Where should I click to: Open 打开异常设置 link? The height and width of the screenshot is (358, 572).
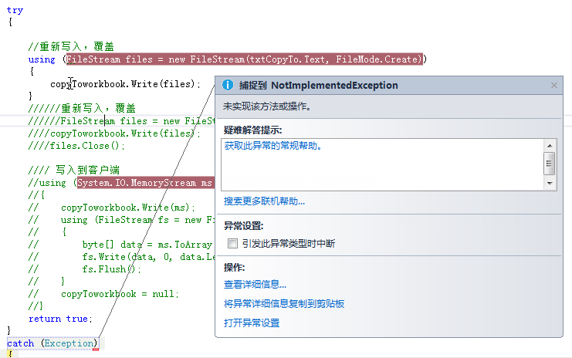point(252,323)
